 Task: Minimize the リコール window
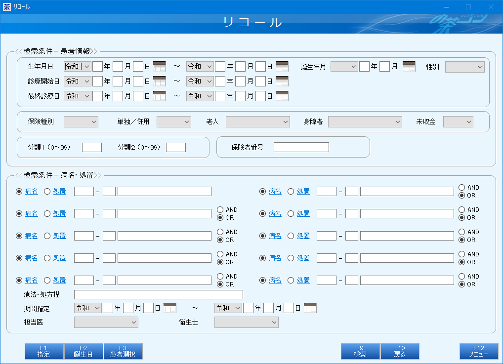coord(446,7)
